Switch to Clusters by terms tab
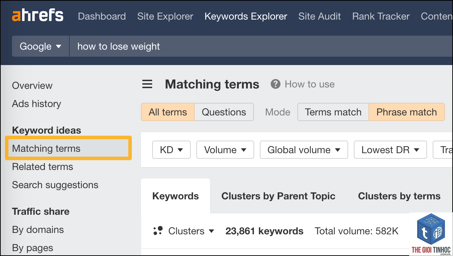 (x=399, y=196)
